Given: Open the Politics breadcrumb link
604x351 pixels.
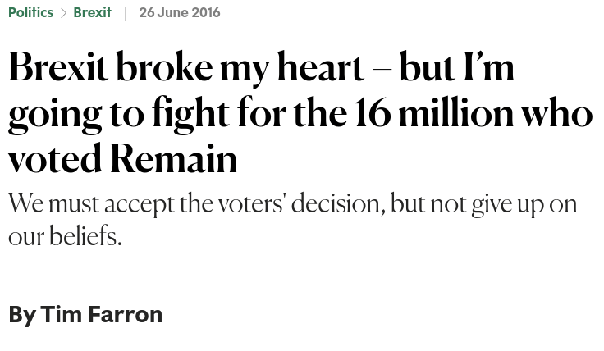Looking at the screenshot, I should [30, 13].
